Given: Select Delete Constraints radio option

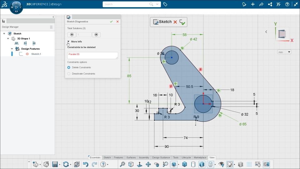Looking at the screenshot, I should (69, 68).
